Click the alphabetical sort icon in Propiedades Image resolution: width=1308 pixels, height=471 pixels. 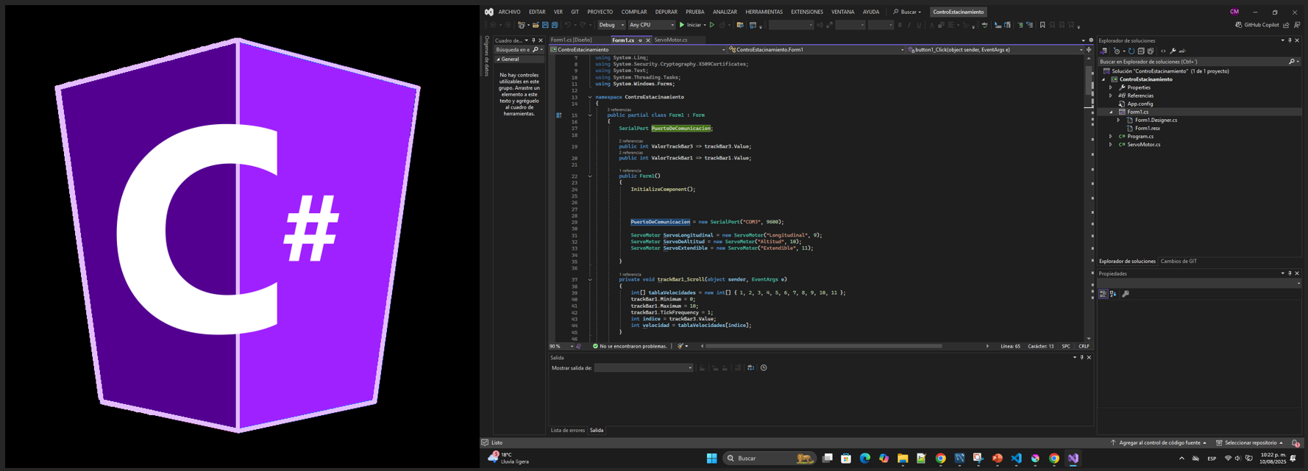tap(1113, 294)
